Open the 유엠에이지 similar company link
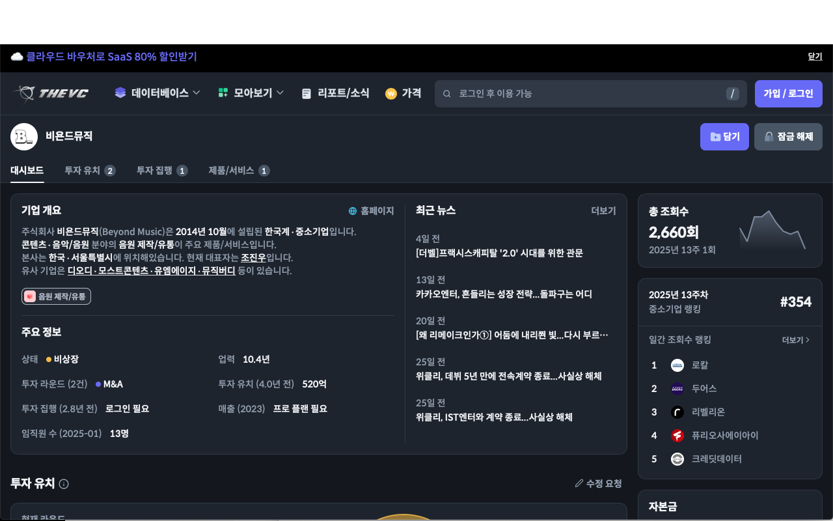 pyautogui.click(x=175, y=271)
